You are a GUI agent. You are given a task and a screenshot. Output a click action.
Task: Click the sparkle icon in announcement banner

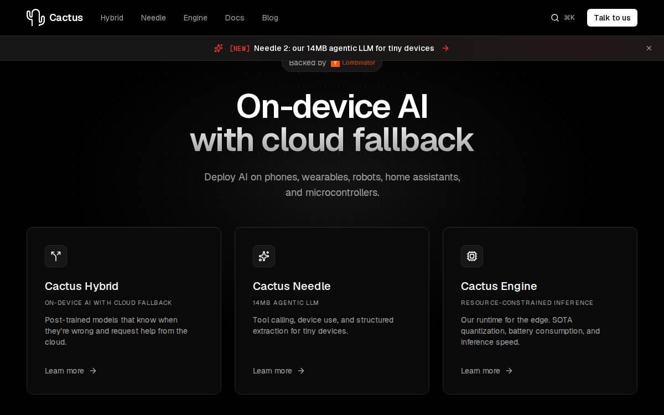tap(219, 48)
